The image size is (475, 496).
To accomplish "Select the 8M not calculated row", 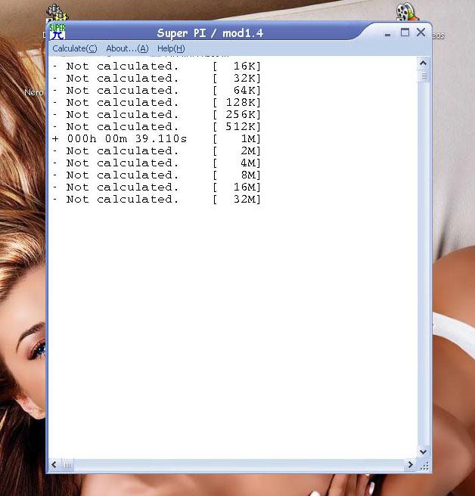I will tap(157, 175).
